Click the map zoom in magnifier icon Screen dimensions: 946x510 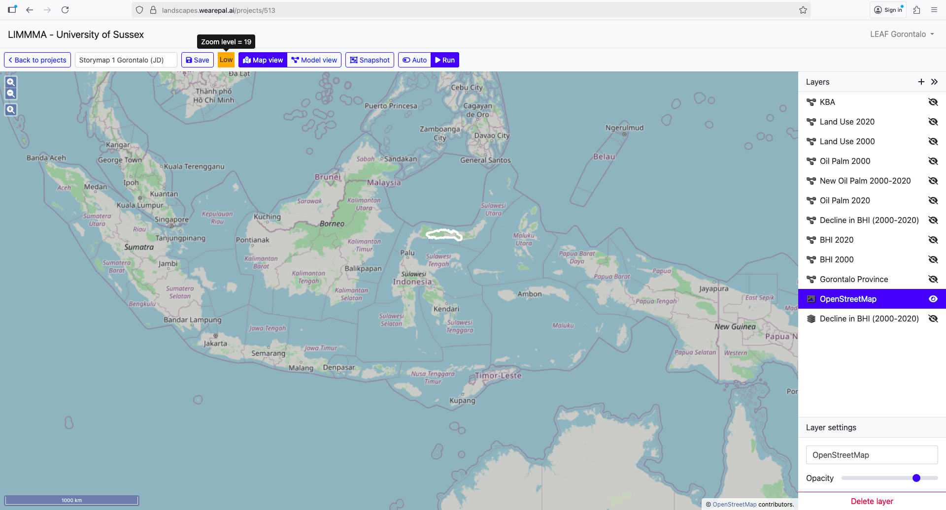click(11, 82)
